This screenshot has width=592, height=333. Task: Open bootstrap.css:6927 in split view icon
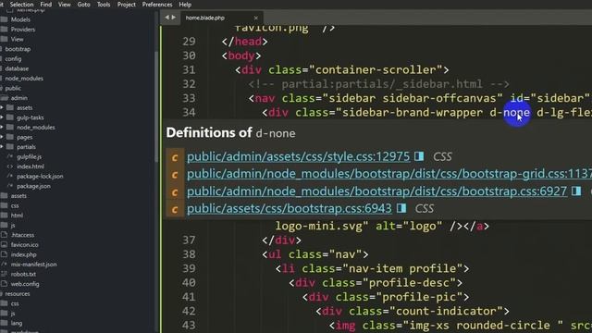tap(576, 191)
